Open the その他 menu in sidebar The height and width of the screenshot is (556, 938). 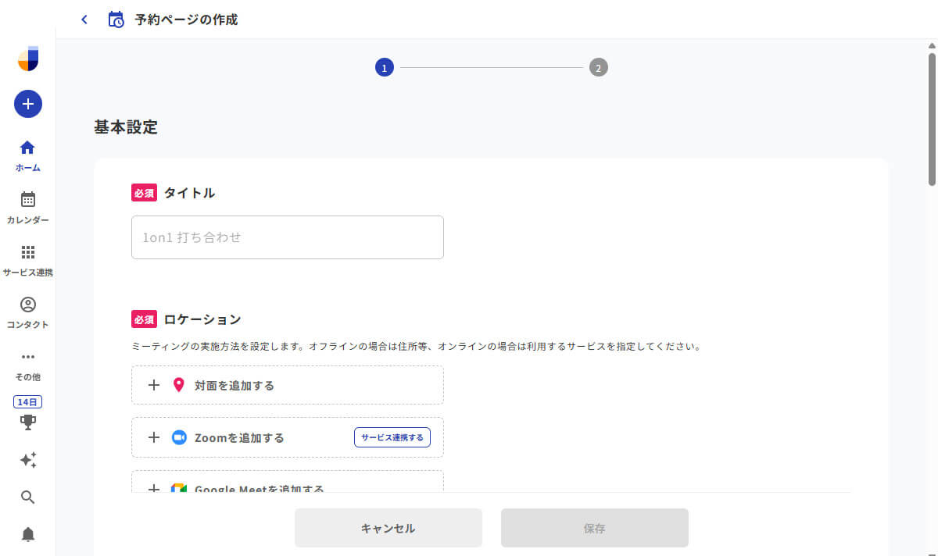(x=27, y=362)
